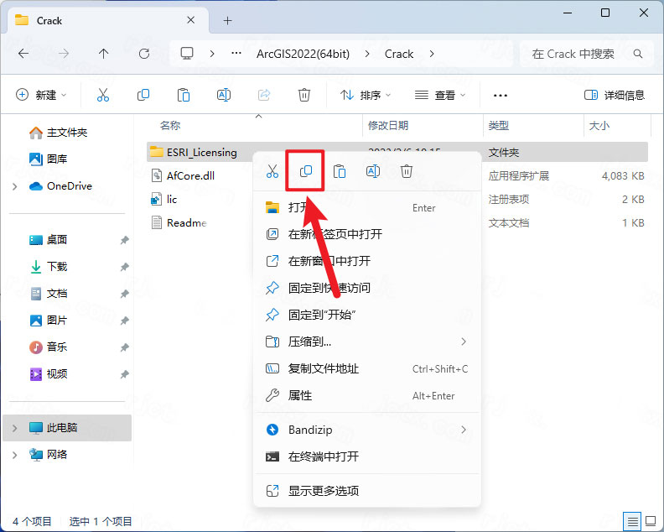Click the ArcGIS2022(64bit) breadcrumb
664x532 pixels.
point(303,54)
